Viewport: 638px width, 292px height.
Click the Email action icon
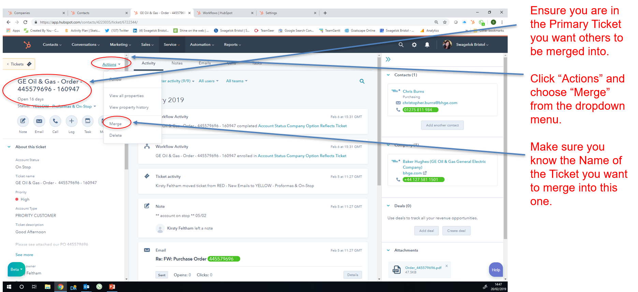pos(39,121)
